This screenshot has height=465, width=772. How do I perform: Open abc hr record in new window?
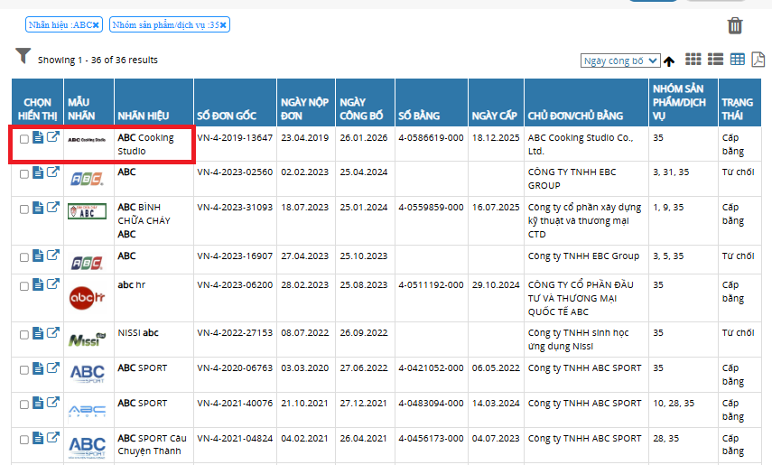pos(53,284)
